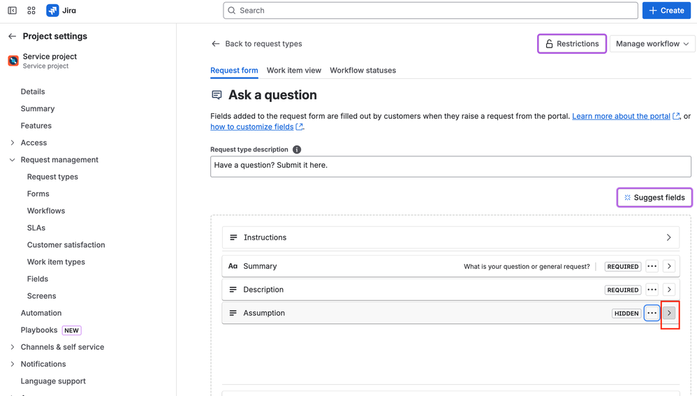Click the Suggest fields button

click(x=654, y=198)
